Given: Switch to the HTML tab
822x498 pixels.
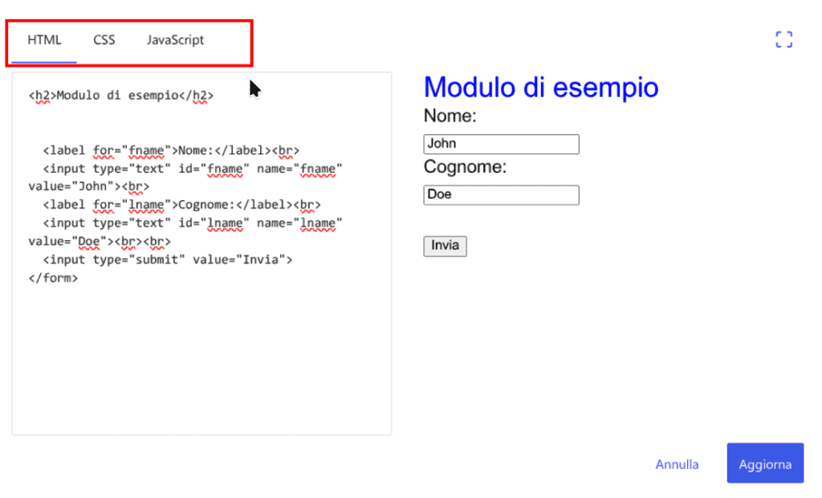Looking at the screenshot, I should [44, 40].
